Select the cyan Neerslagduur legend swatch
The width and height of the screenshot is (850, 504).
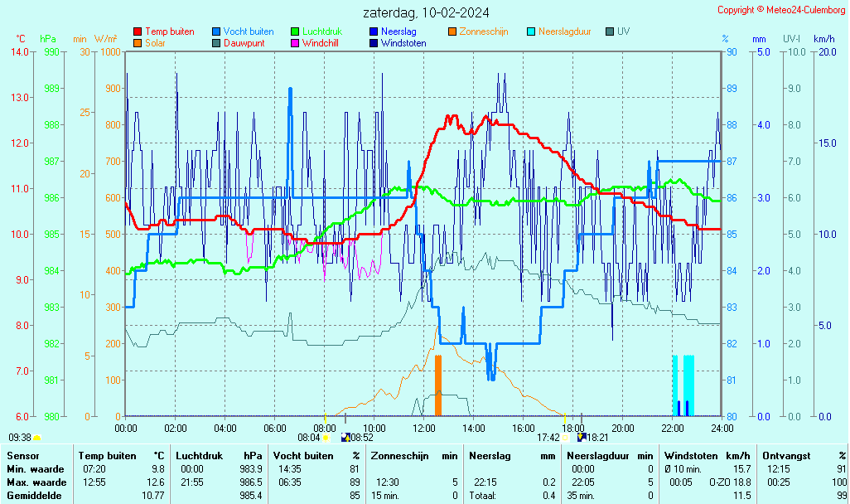pos(531,31)
